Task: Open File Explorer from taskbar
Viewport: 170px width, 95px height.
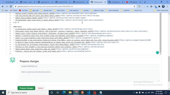Action: (70, 93)
